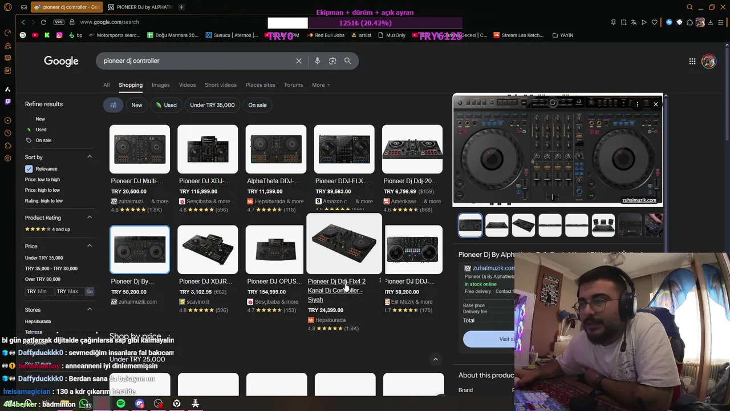The width and height of the screenshot is (730, 411).
Task: Open a new browser tab
Action: click(181, 7)
